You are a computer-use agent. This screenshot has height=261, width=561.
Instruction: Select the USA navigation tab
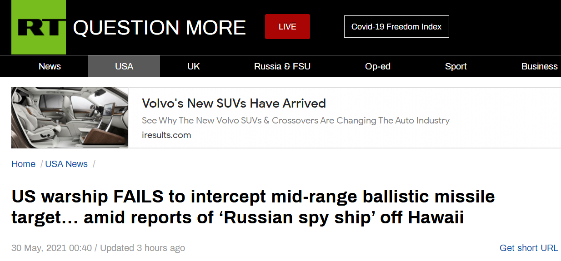pos(124,66)
